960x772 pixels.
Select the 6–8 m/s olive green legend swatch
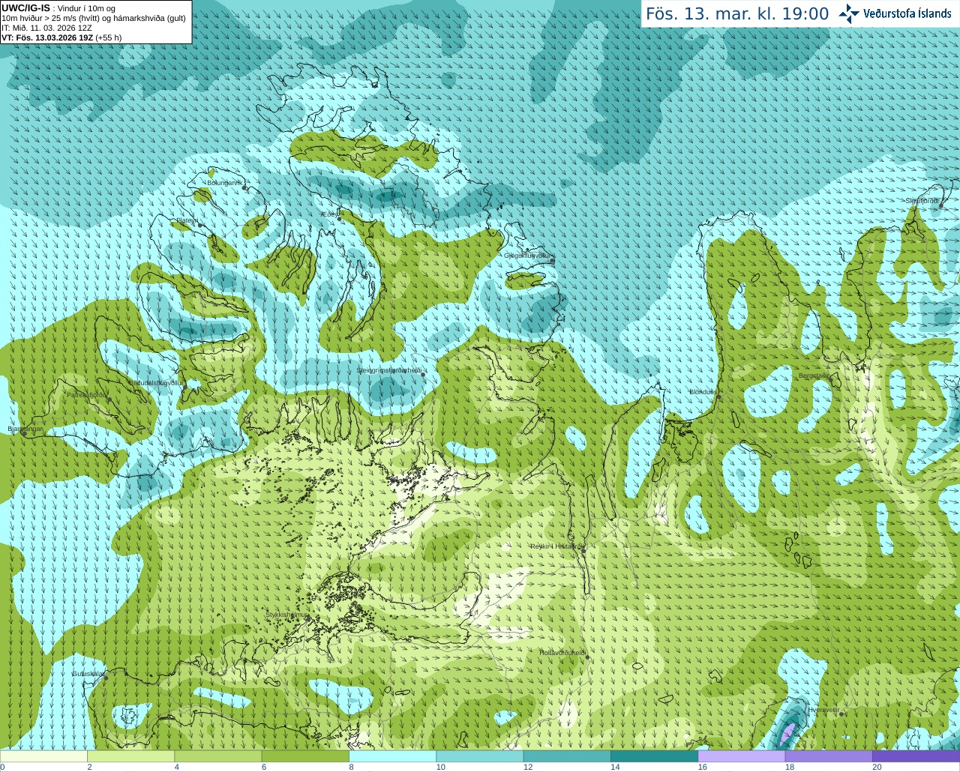pos(305,756)
